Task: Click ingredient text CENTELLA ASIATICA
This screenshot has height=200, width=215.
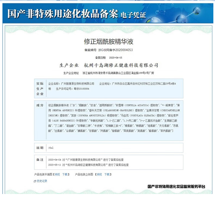Action: pos(137,105)
